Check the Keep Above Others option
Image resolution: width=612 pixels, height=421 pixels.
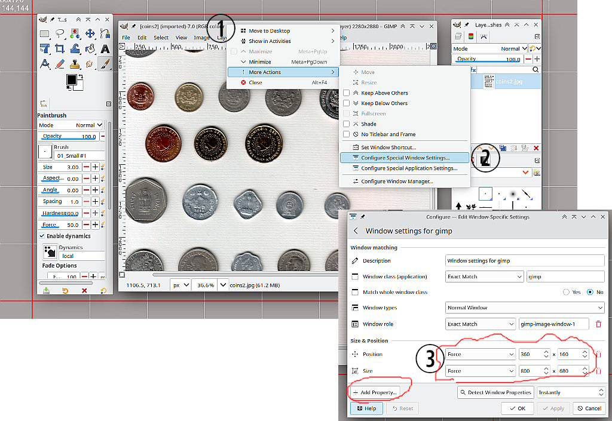[x=346, y=93]
